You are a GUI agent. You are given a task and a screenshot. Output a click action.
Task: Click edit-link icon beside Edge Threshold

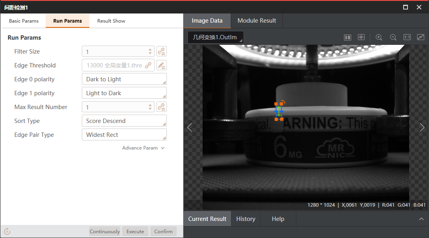(x=161, y=65)
